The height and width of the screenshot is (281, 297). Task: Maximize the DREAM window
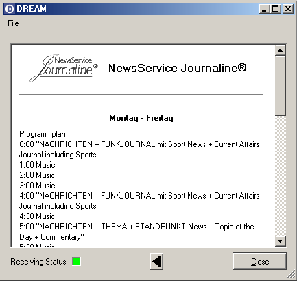click(x=276, y=9)
